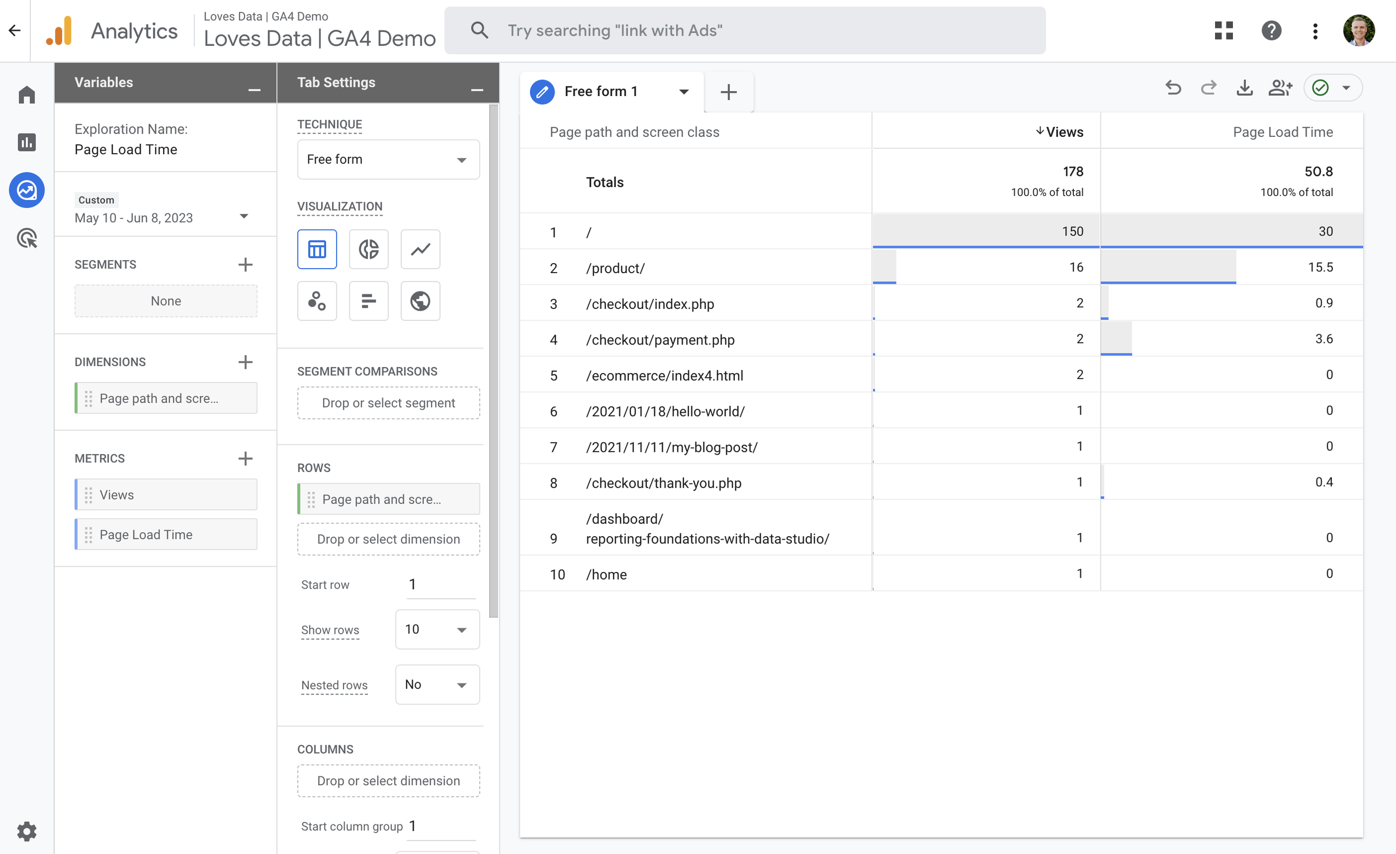
Task: Open the Free form 1 tab menu
Action: (684, 92)
